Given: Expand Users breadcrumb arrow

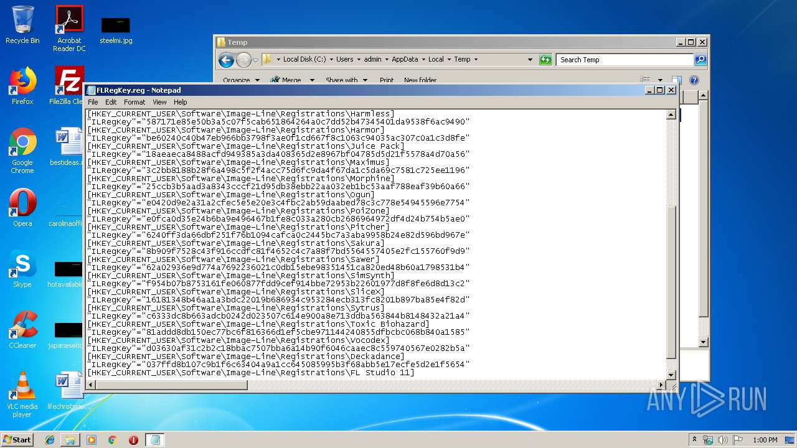Looking at the screenshot, I should [x=358, y=60].
